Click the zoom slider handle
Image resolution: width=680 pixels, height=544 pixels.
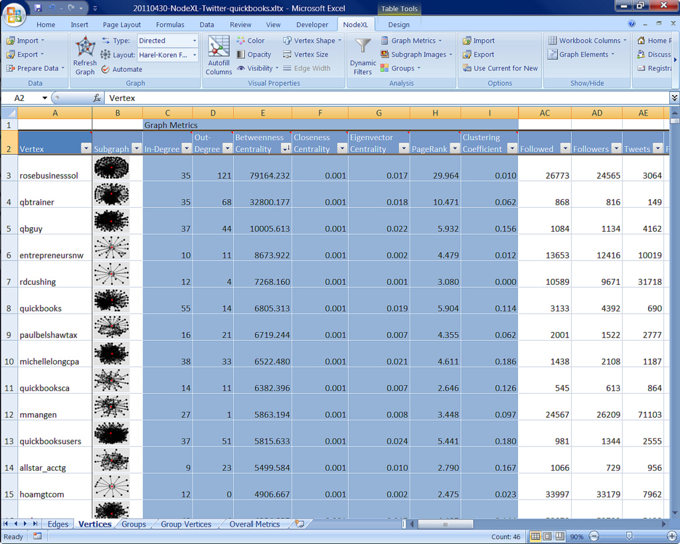point(629,537)
